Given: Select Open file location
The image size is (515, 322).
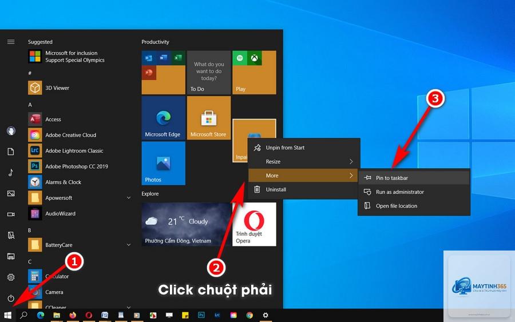Looking at the screenshot, I should pos(414,206).
